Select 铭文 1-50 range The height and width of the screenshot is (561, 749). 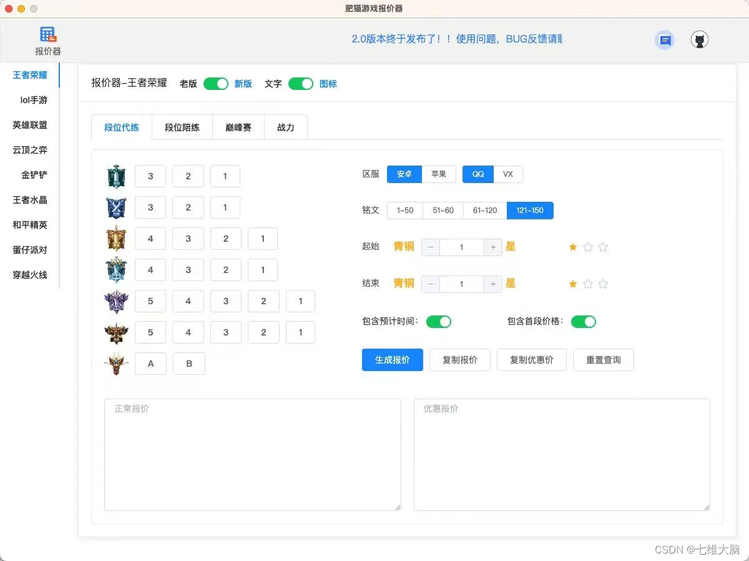coord(405,211)
